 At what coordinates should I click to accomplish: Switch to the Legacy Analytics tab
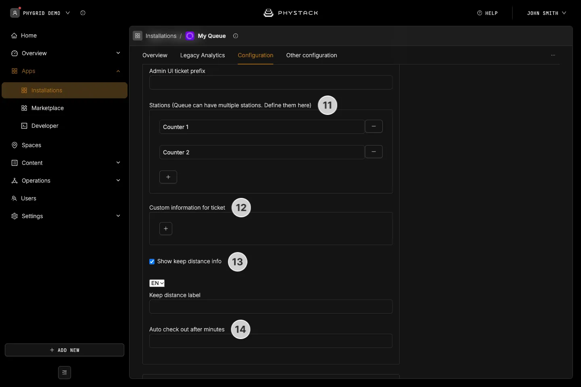(x=203, y=55)
